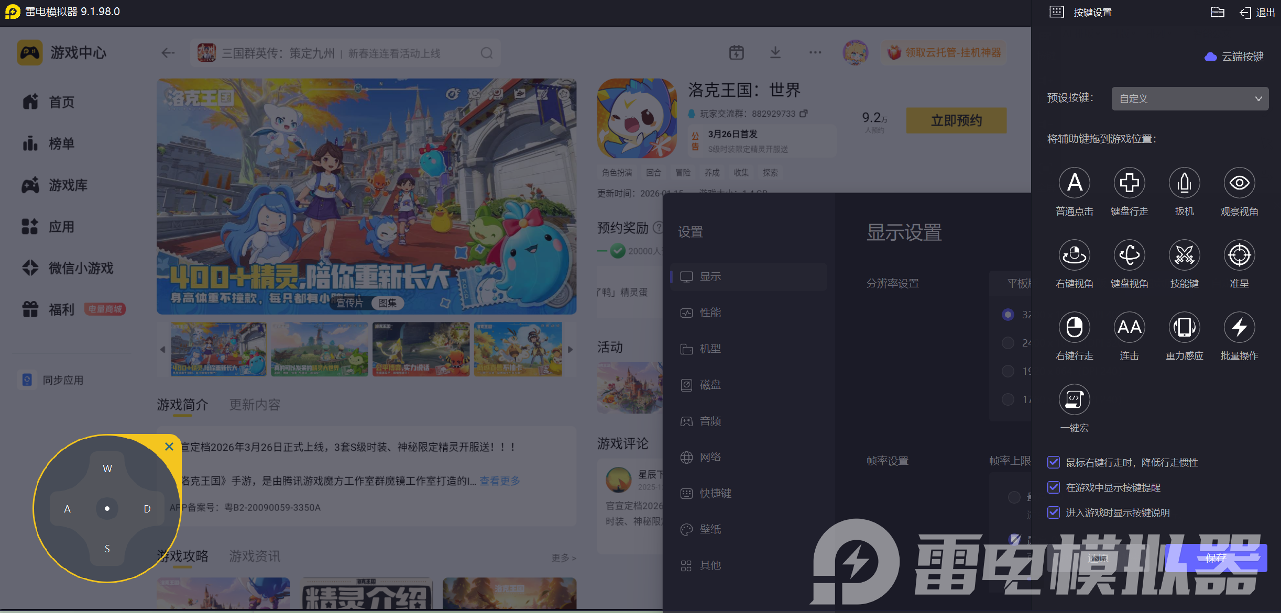This screenshot has width=1281, height=613.
Task: Select the 扳机 trigger key icon
Action: tap(1184, 183)
